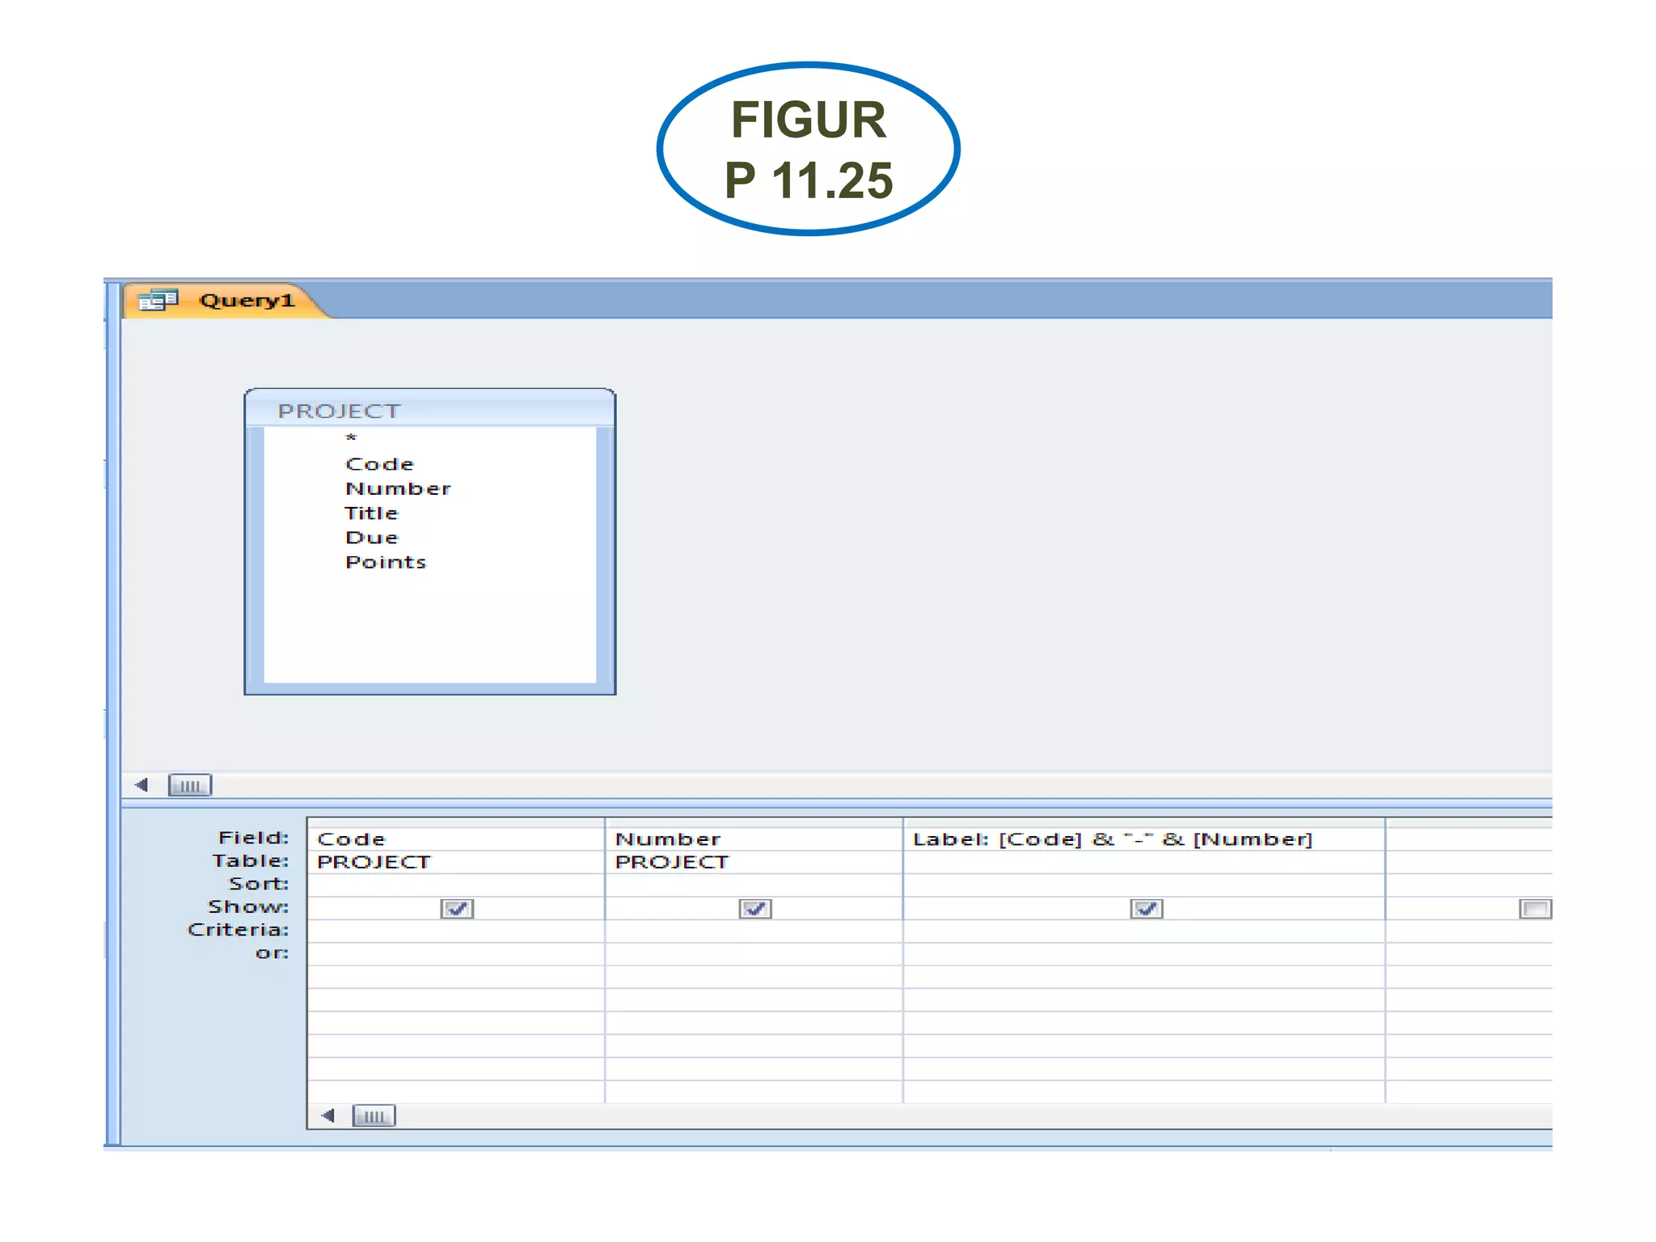The width and height of the screenshot is (1656, 1242).
Task: Click the design grid horizontal scrollbar thumb
Action: [x=374, y=1116]
